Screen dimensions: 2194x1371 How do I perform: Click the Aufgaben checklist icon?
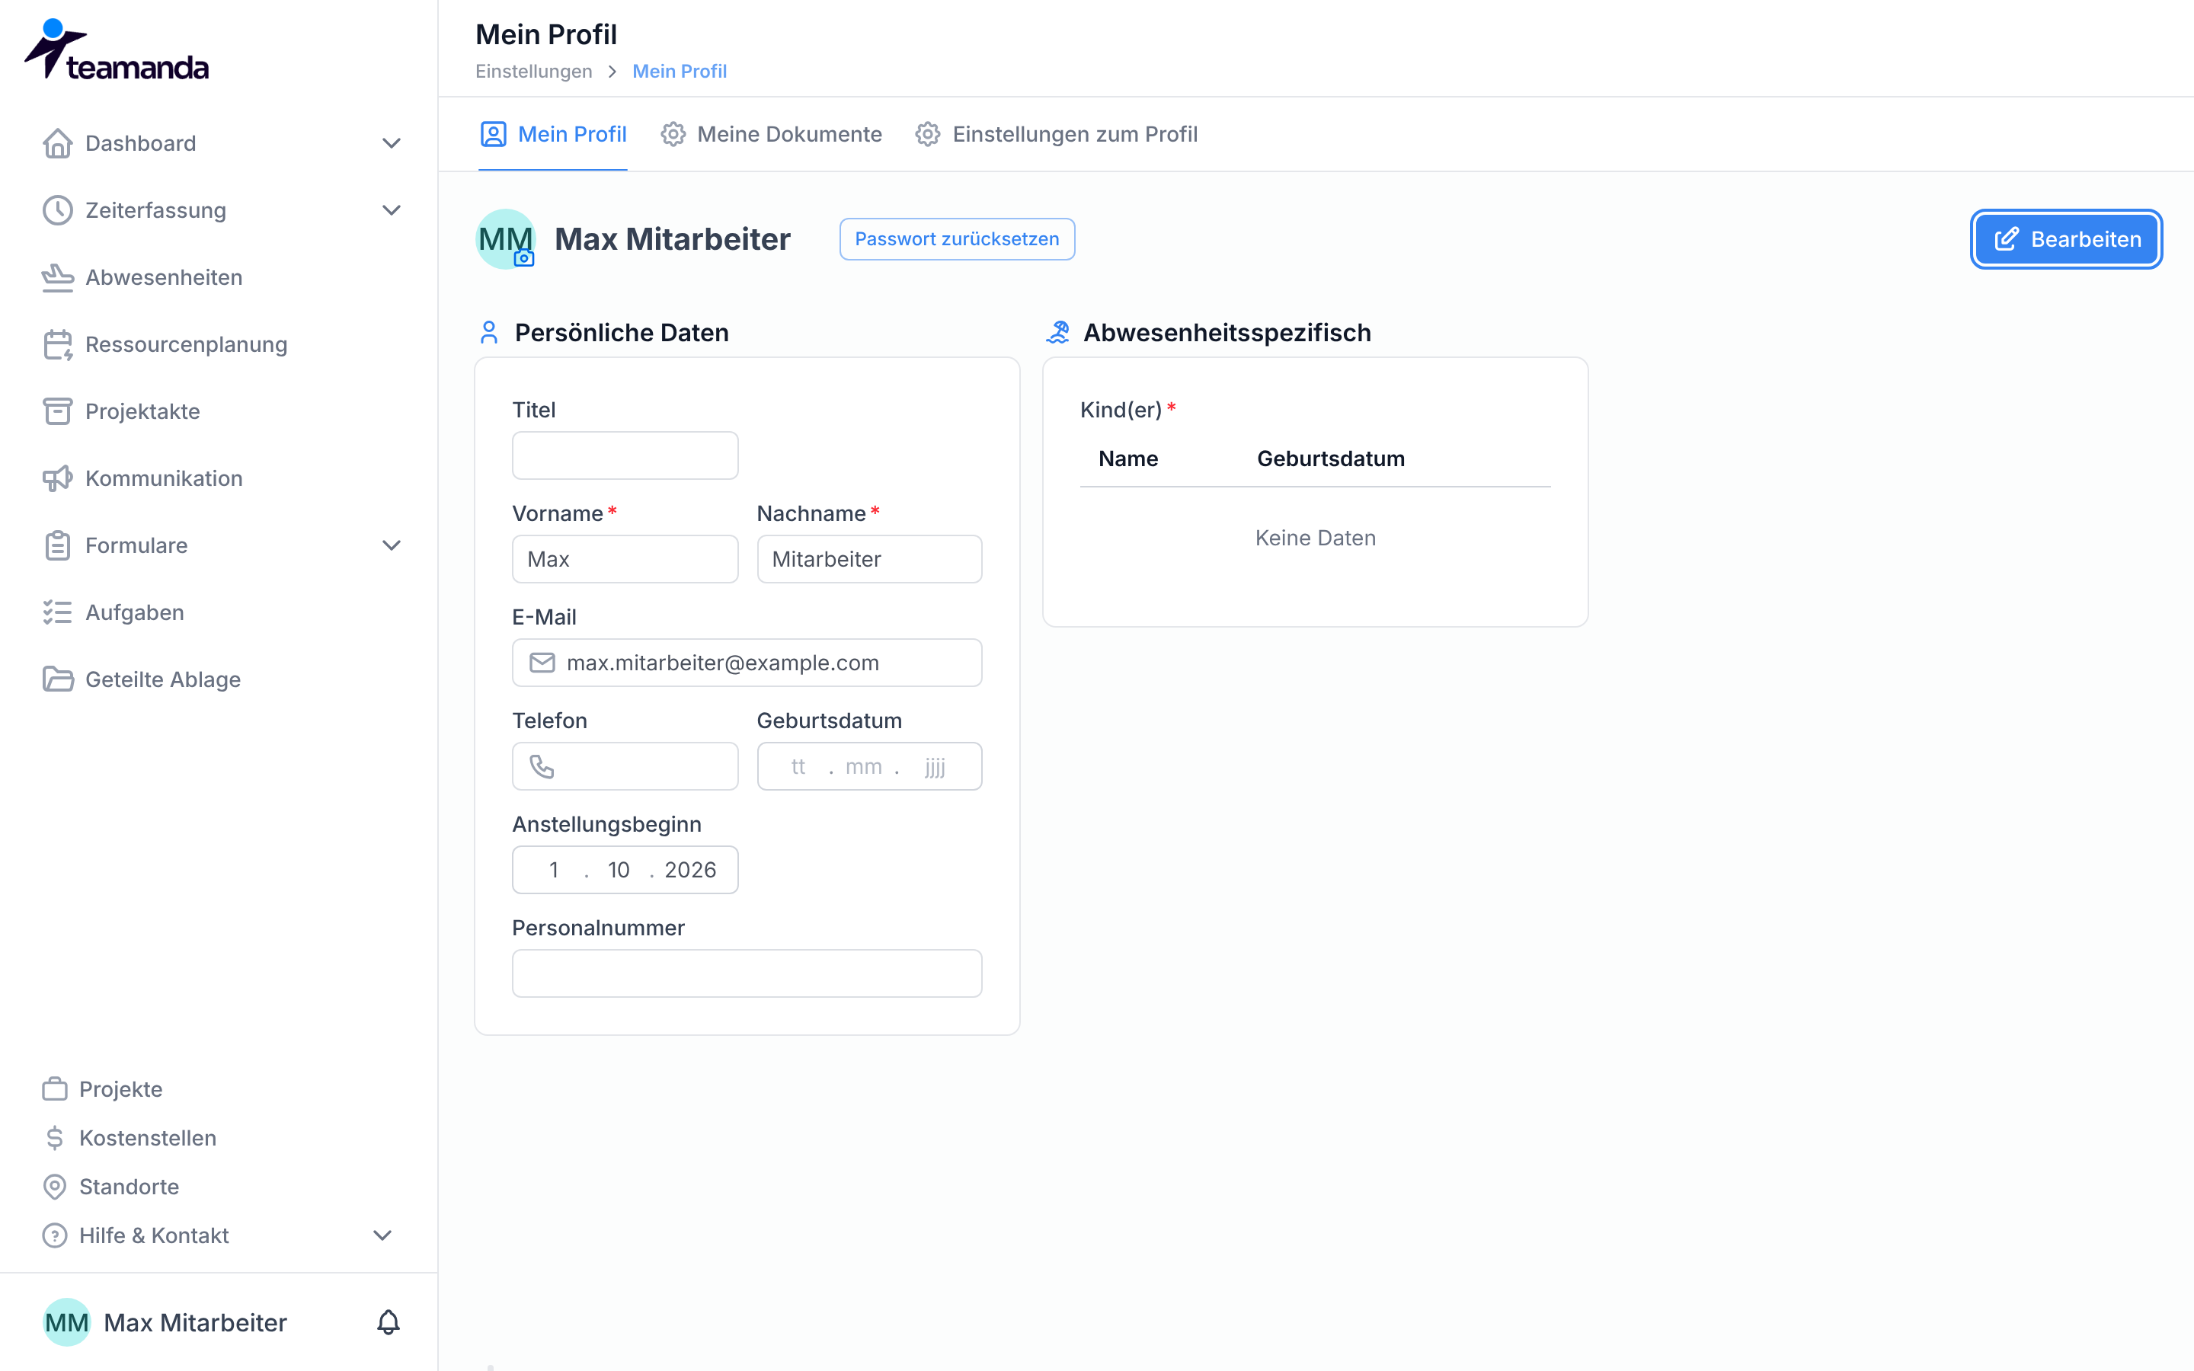coord(57,613)
